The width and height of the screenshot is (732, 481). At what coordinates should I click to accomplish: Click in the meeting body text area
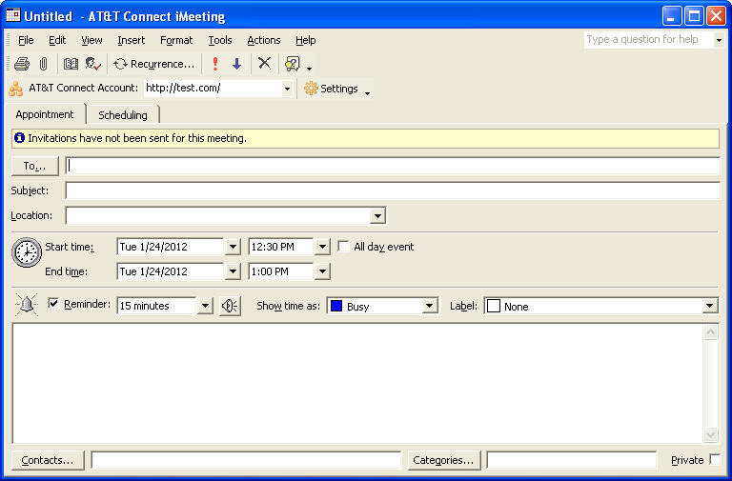click(357, 384)
